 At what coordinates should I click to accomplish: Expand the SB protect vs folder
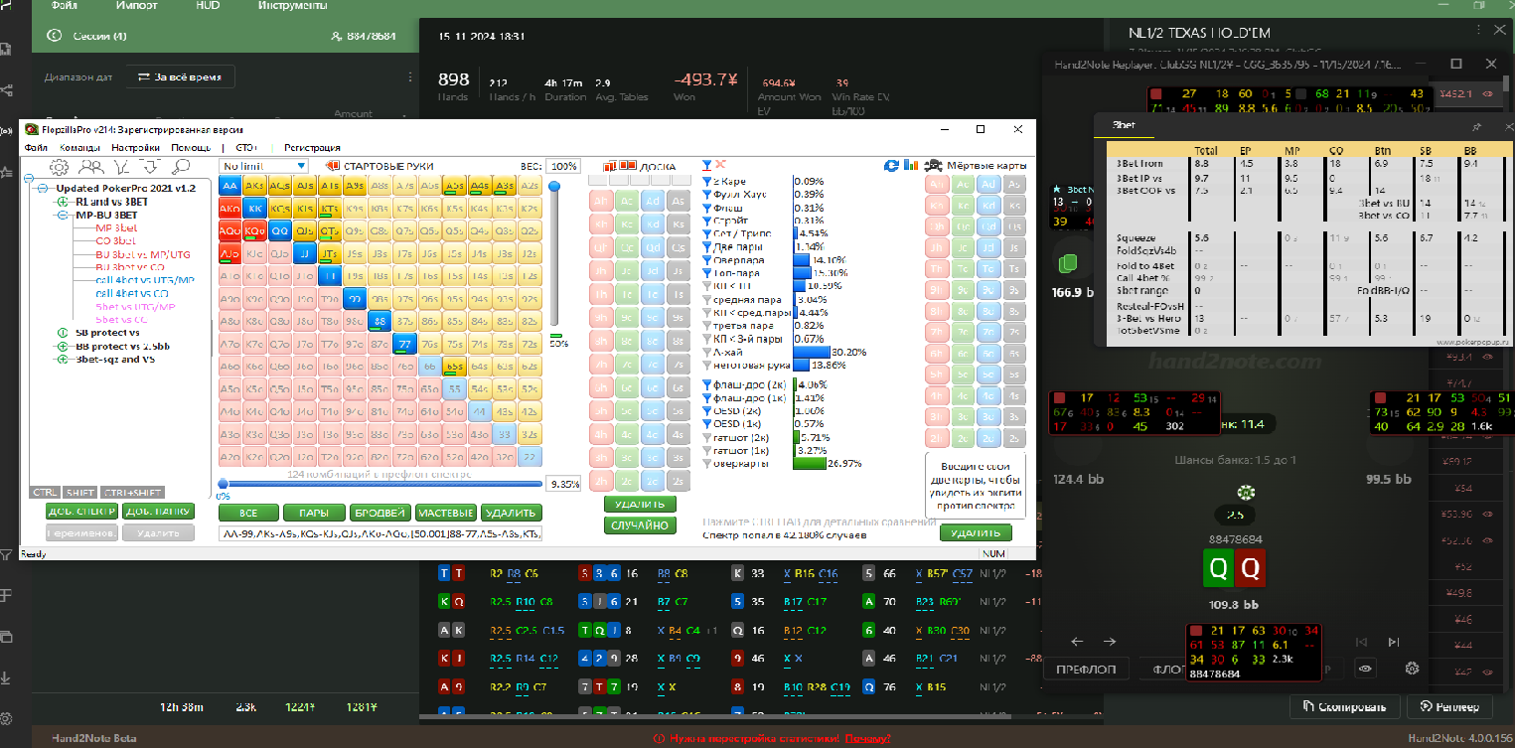pos(64,333)
